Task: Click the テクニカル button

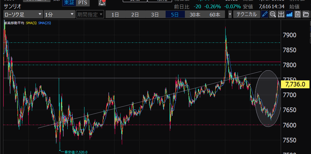Action: [247, 14]
